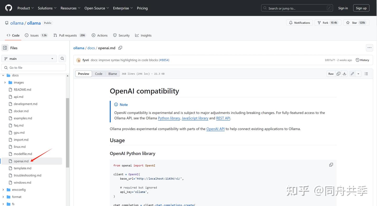Copy file path icon next to openai.md
The height and width of the screenshot is (206, 377).
click(120, 48)
